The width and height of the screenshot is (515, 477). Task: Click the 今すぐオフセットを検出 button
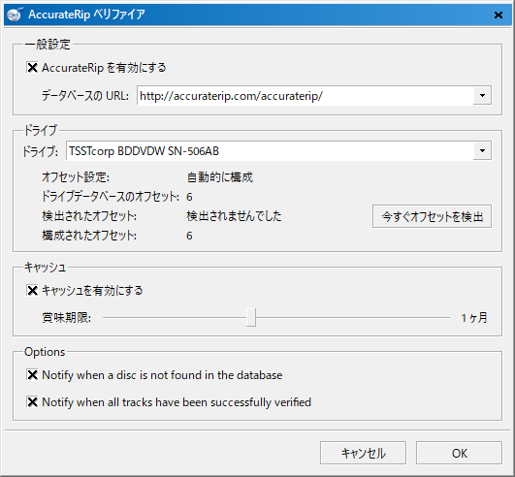pyautogui.click(x=432, y=216)
